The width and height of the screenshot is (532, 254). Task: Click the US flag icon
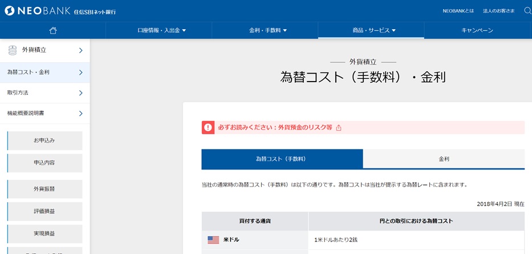pos(213,240)
